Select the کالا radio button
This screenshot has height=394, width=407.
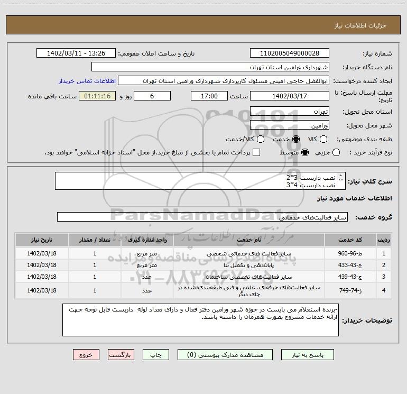click(323, 139)
